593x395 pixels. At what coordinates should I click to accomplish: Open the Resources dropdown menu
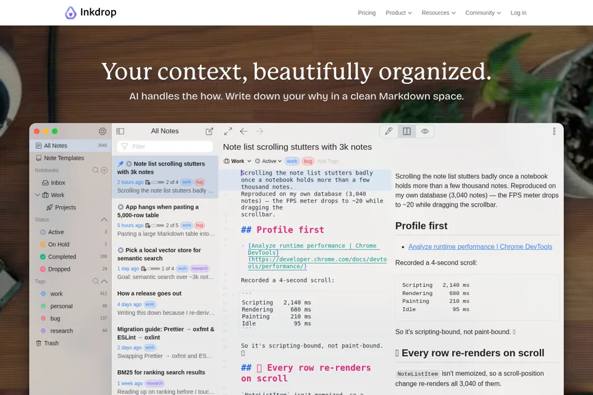click(439, 13)
